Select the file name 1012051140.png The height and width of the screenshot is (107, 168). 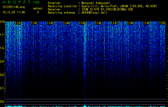(14, 7)
